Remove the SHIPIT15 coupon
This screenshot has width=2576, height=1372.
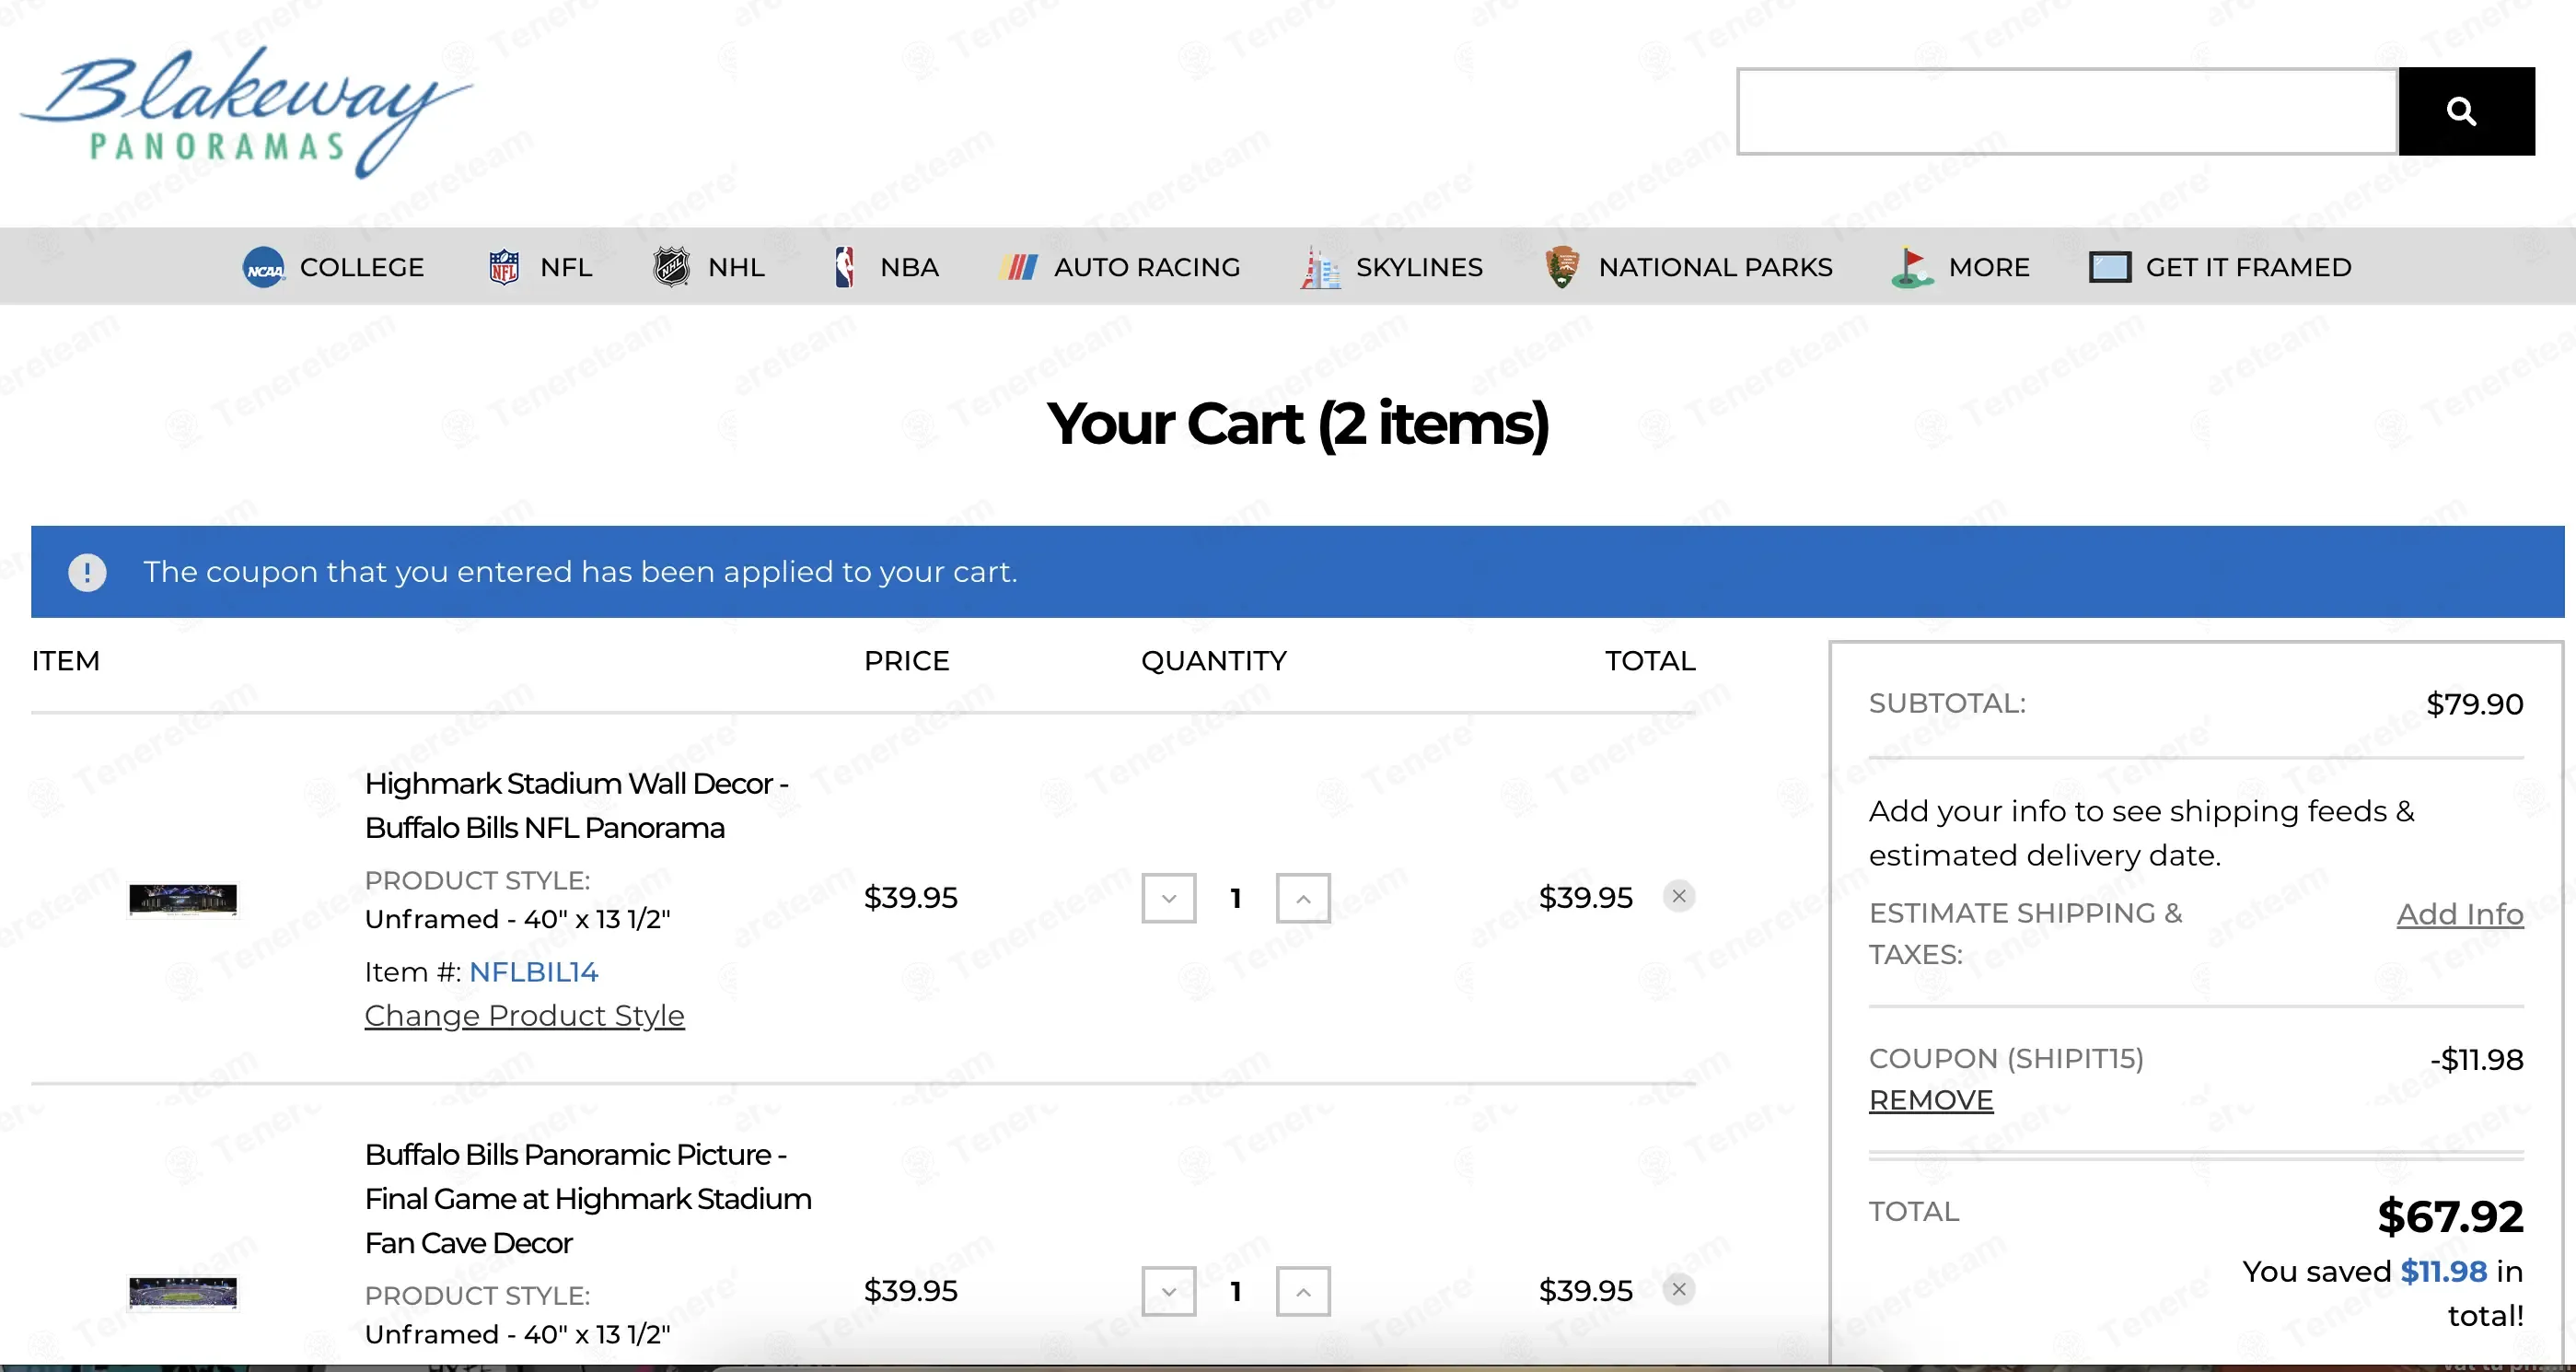point(1931,1100)
